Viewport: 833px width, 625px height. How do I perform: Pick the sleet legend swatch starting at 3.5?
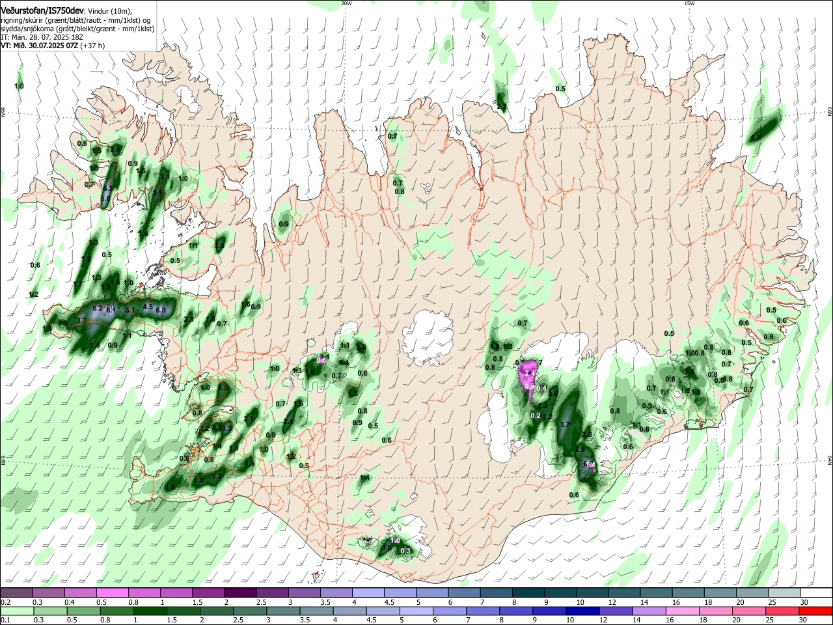[x=335, y=593]
